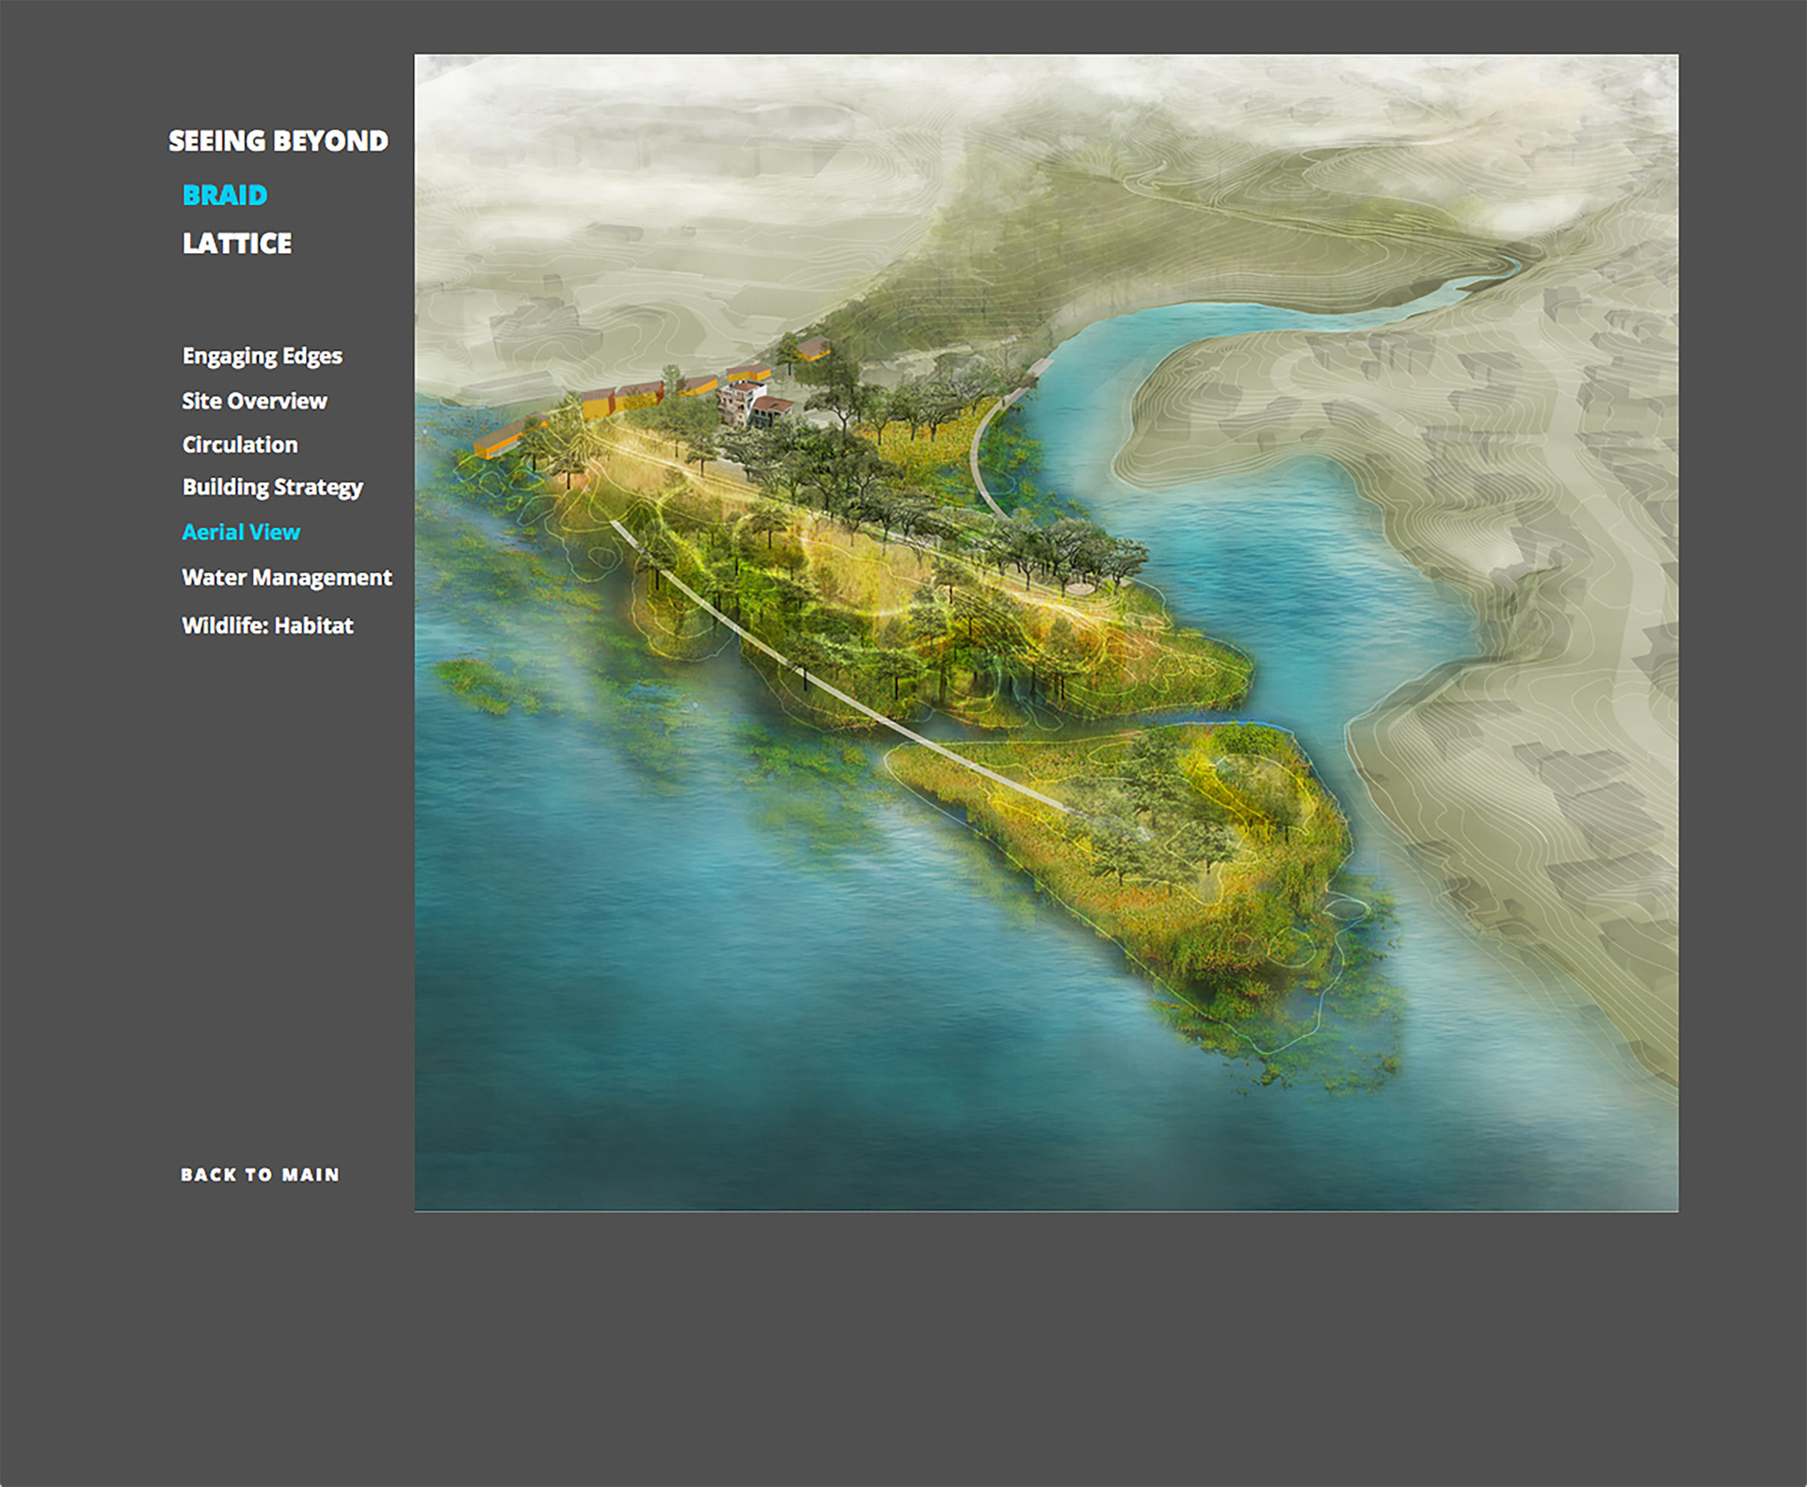
Task: Navigate to Wildlife: Habitat
Action: click(267, 626)
